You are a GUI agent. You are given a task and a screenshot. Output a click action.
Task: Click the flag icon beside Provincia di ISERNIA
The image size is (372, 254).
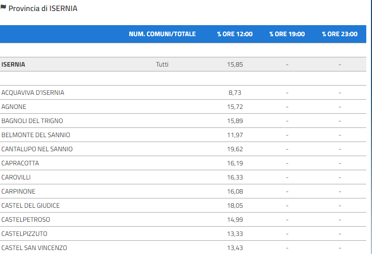(x=3, y=7)
